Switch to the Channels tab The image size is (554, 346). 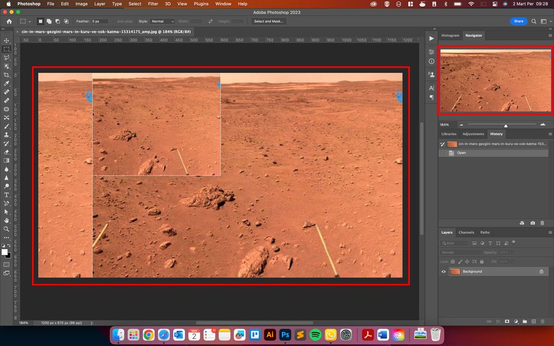tap(466, 232)
